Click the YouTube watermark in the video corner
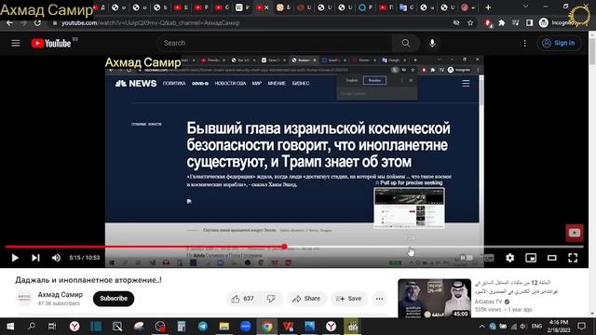This screenshot has width=596, height=335. pyautogui.click(x=574, y=233)
